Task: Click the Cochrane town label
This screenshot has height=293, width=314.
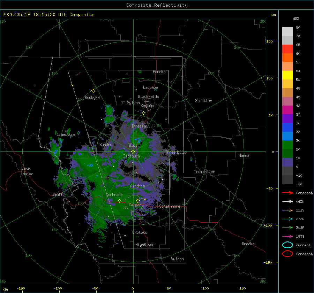Action: pyautogui.click(x=114, y=195)
